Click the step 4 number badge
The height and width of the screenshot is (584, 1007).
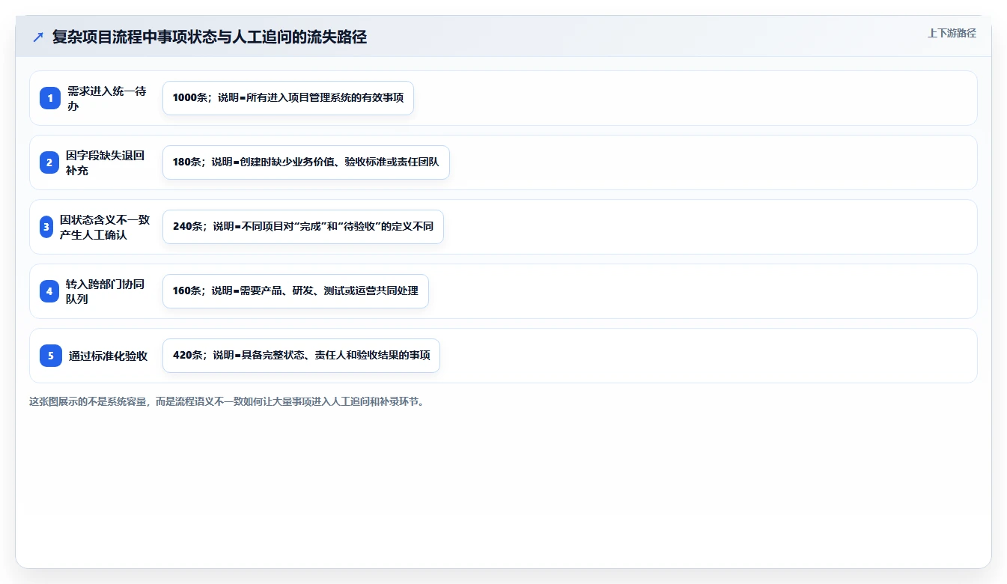coord(49,291)
